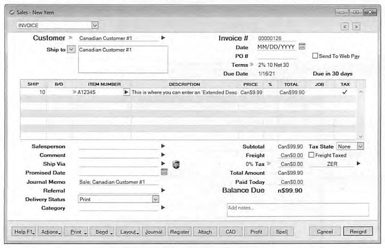
Task: Click the Ship Via lookup arrow
Action: (163, 163)
